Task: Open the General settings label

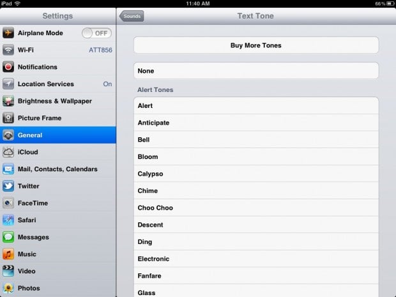Action: 30,135
